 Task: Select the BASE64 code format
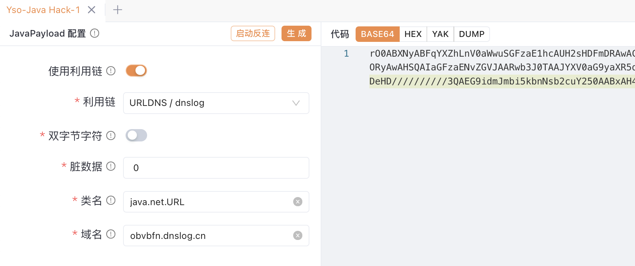coord(377,34)
